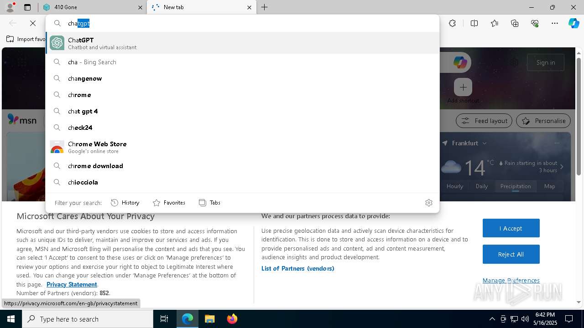Show hidden system tray icons
The width and height of the screenshot is (584, 328).
pos(492,319)
